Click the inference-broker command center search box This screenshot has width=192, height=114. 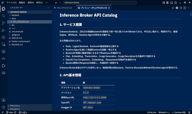point(100,3)
